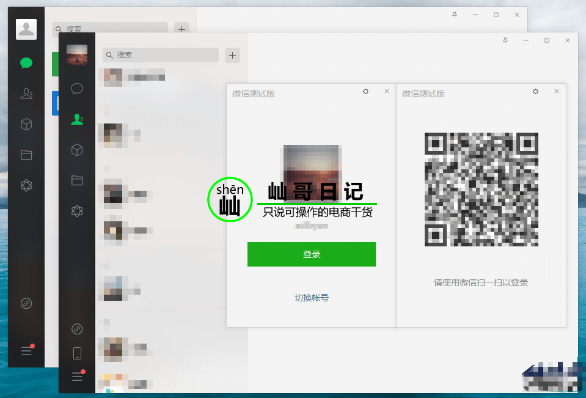The height and width of the screenshot is (398, 586).
Task: Switch to Chats in the front WeChat window
Action: coord(77,89)
